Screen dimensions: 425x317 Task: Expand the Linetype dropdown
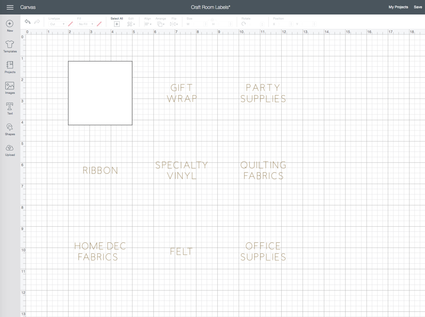[x=57, y=24]
